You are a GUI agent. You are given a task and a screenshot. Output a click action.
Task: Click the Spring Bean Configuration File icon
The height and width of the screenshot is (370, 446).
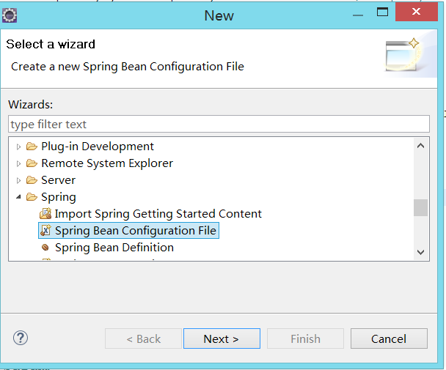(45, 231)
